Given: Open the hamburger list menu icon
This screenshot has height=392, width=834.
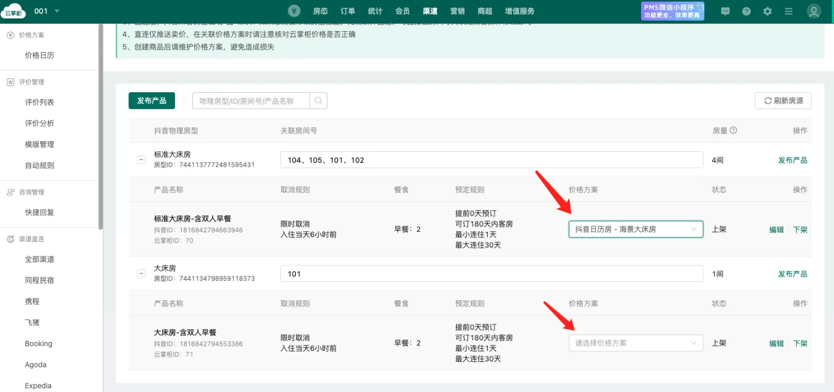Looking at the screenshot, I should 788,11.
